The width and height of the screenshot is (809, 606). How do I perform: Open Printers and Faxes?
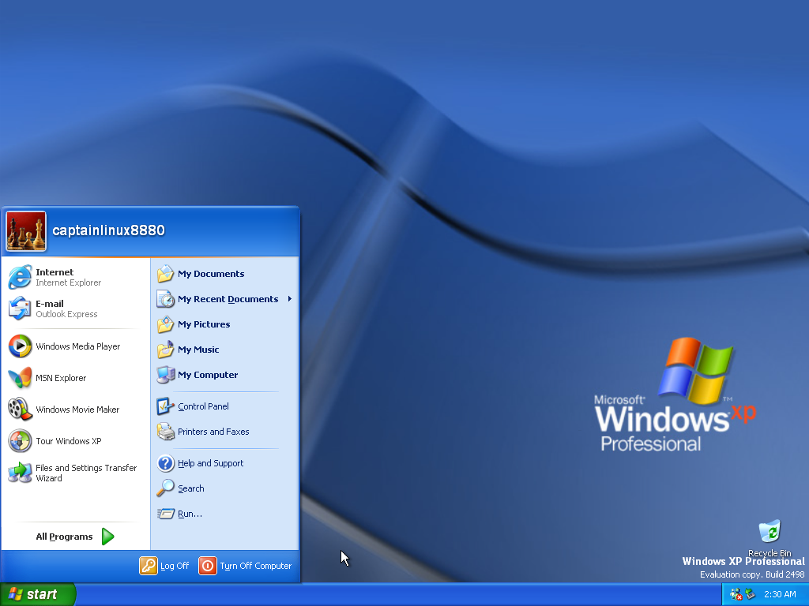[213, 432]
